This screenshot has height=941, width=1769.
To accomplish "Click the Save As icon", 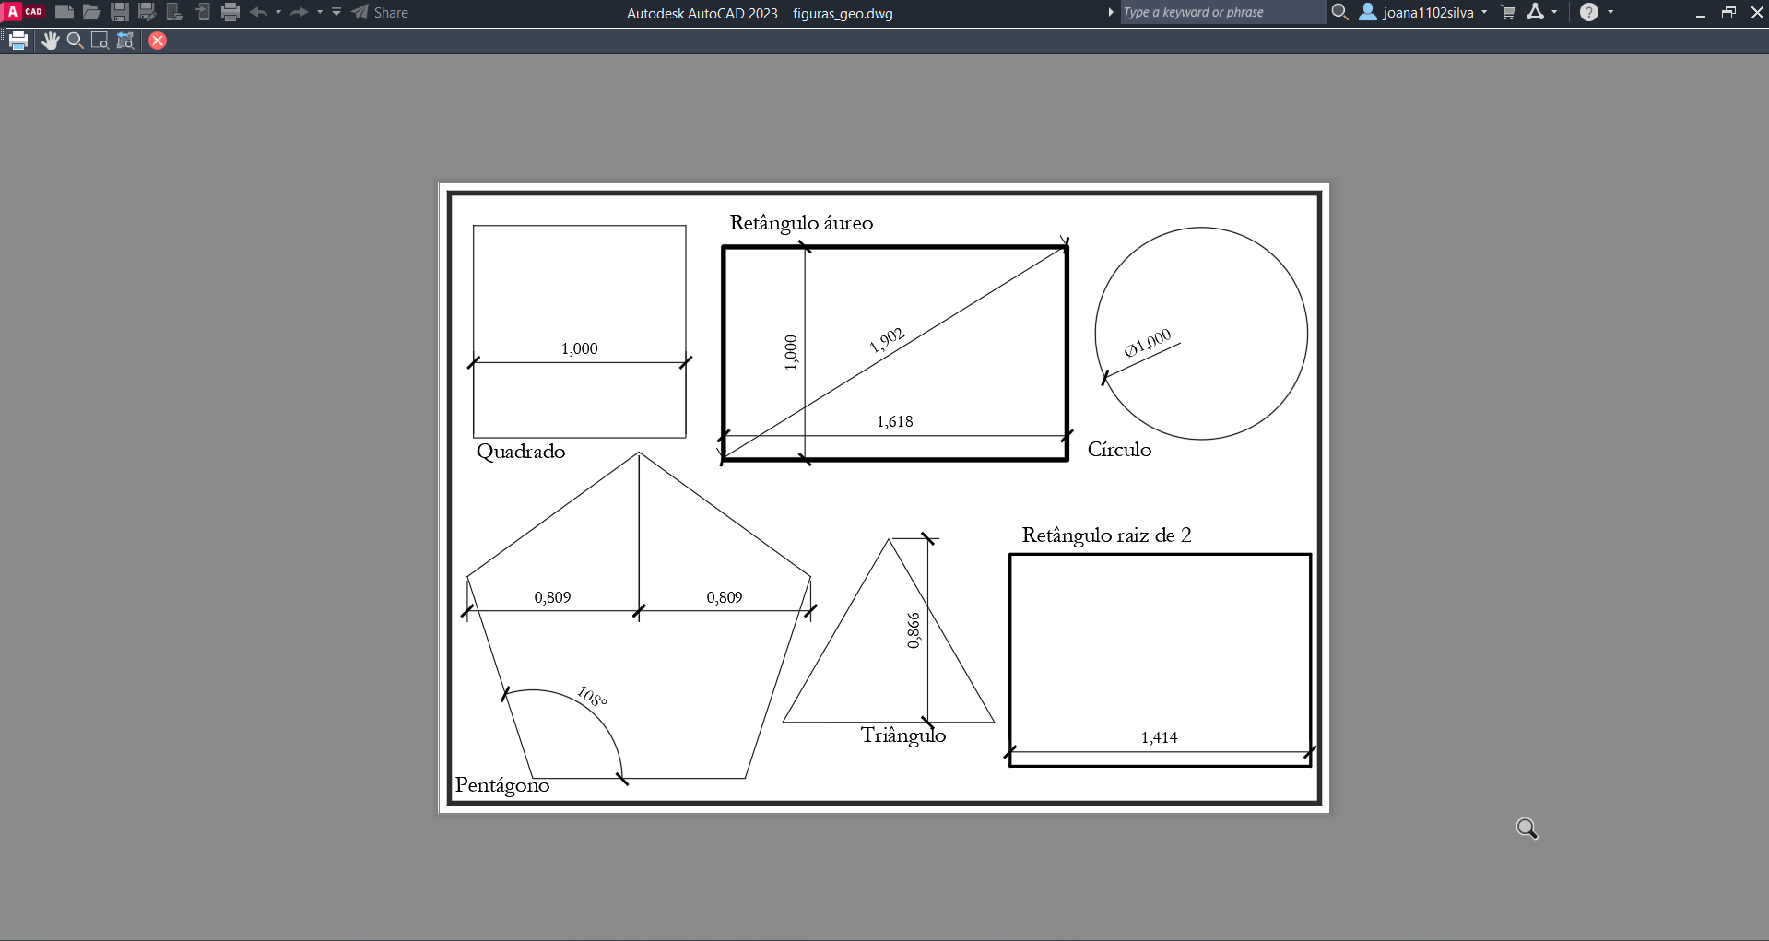I will [x=147, y=12].
